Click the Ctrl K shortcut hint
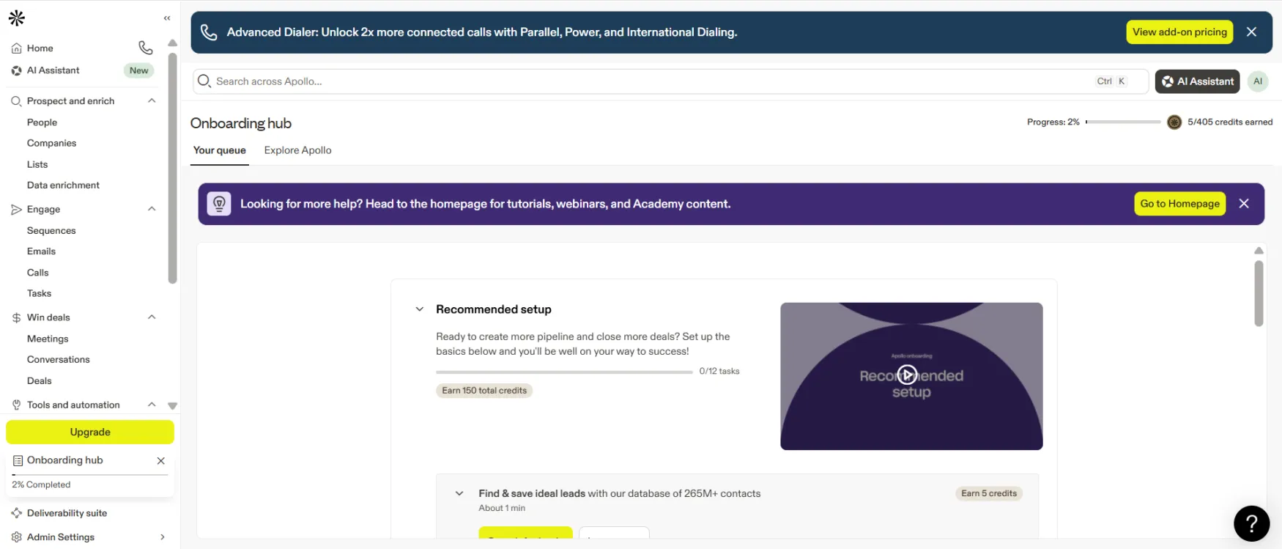The width and height of the screenshot is (1282, 549). click(1111, 81)
